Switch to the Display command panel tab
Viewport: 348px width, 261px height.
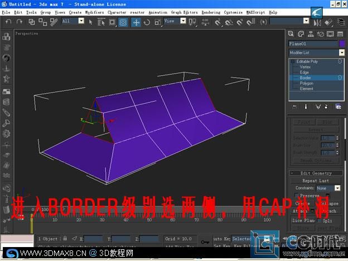[330, 34]
